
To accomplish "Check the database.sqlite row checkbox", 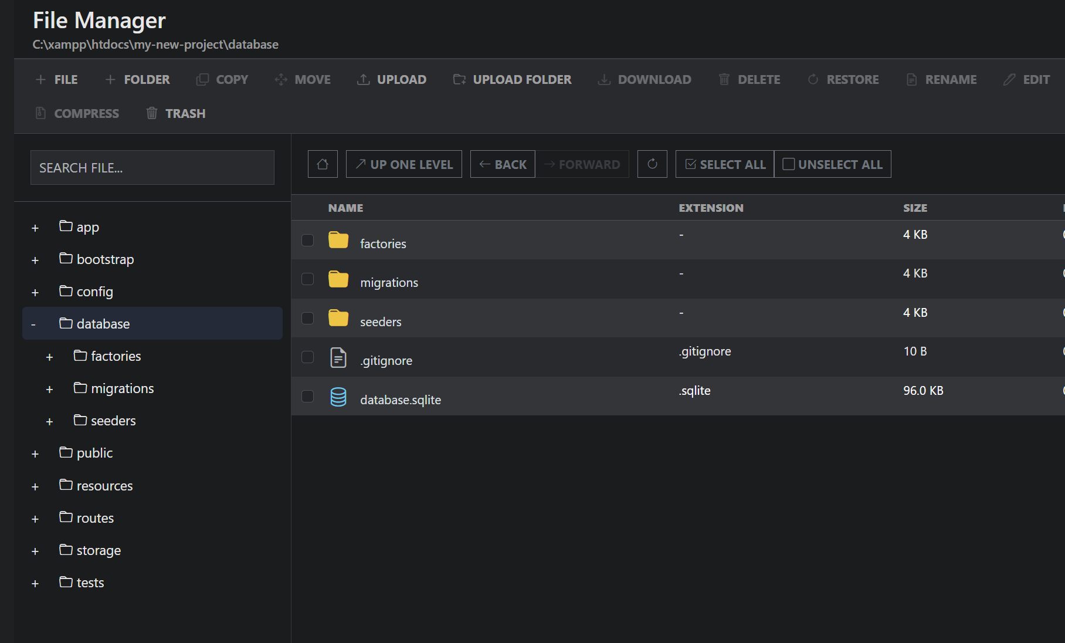I will point(307,397).
